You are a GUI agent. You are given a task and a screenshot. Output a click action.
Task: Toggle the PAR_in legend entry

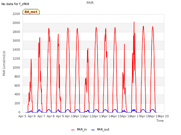(x=79, y=130)
